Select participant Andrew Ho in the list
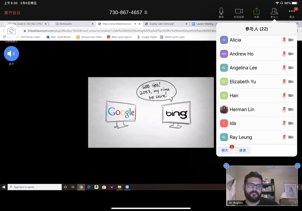This screenshot has width=302, height=211. (256, 54)
